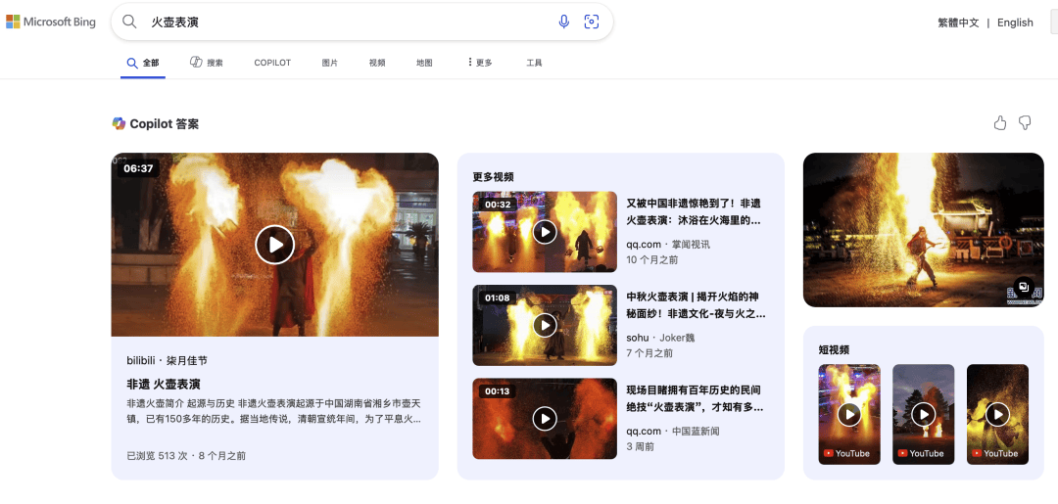Start voice search with microphone icon
This screenshot has height=504, width=1058.
click(564, 22)
